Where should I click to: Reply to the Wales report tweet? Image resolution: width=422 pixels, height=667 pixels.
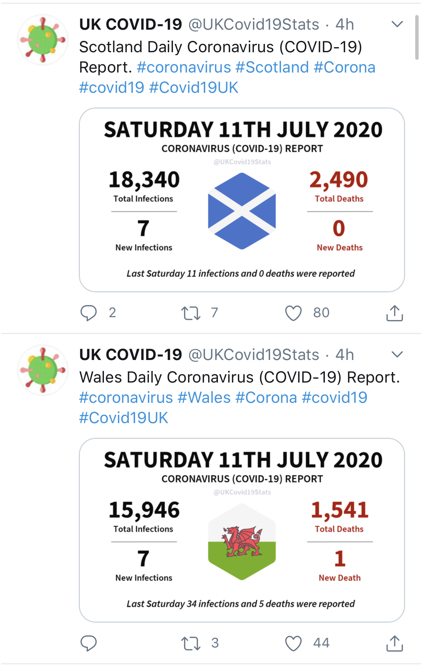click(x=89, y=643)
